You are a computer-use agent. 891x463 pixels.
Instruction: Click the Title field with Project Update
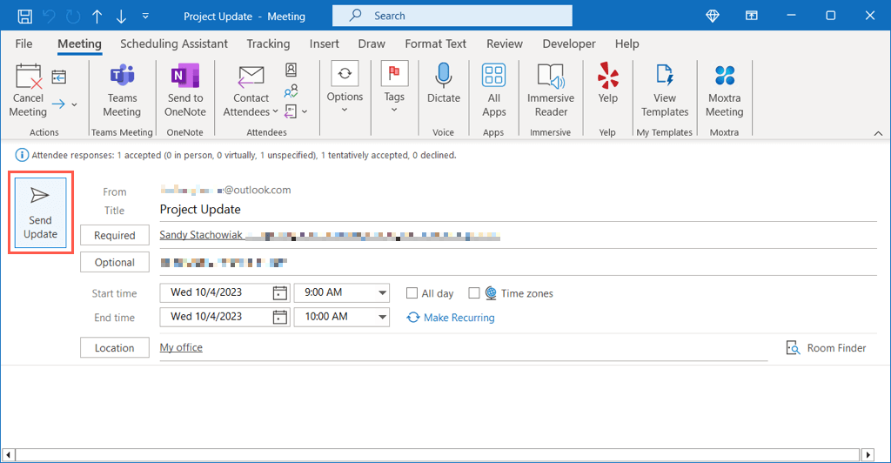click(x=513, y=210)
